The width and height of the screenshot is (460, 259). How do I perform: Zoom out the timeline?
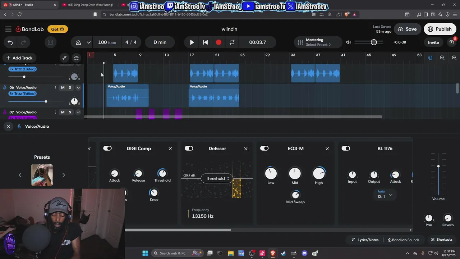pos(442,58)
